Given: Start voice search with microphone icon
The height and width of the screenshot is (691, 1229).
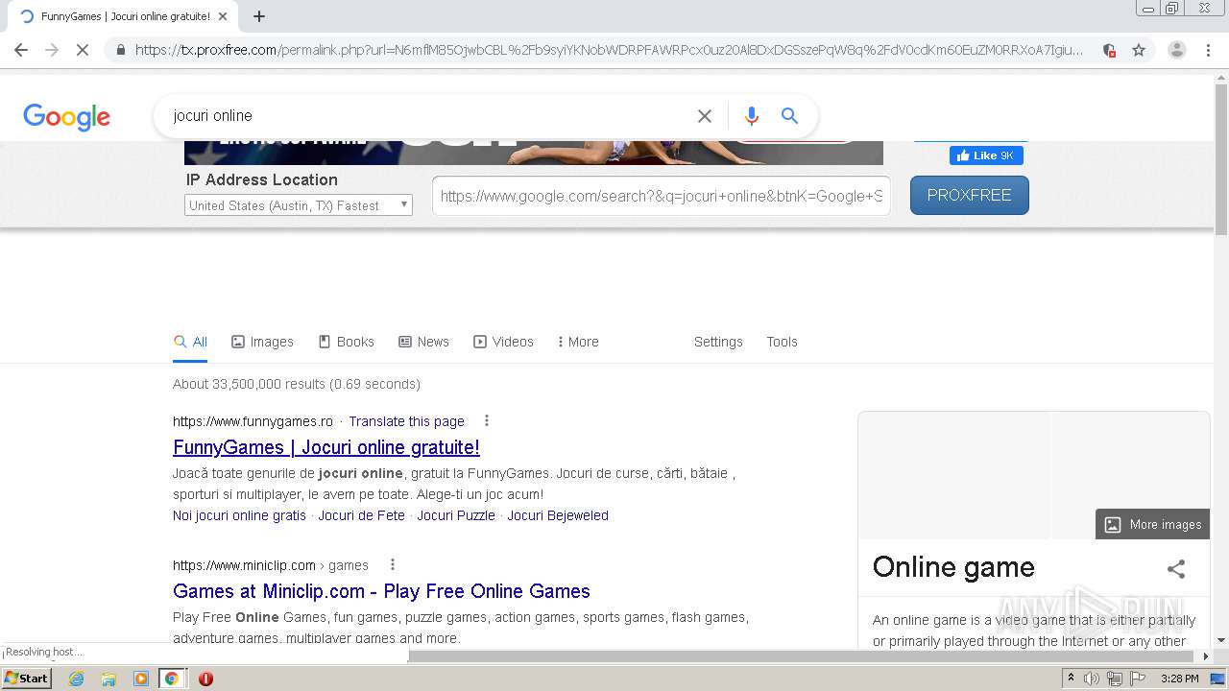Looking at the screenshot, I should click(752, 116).
